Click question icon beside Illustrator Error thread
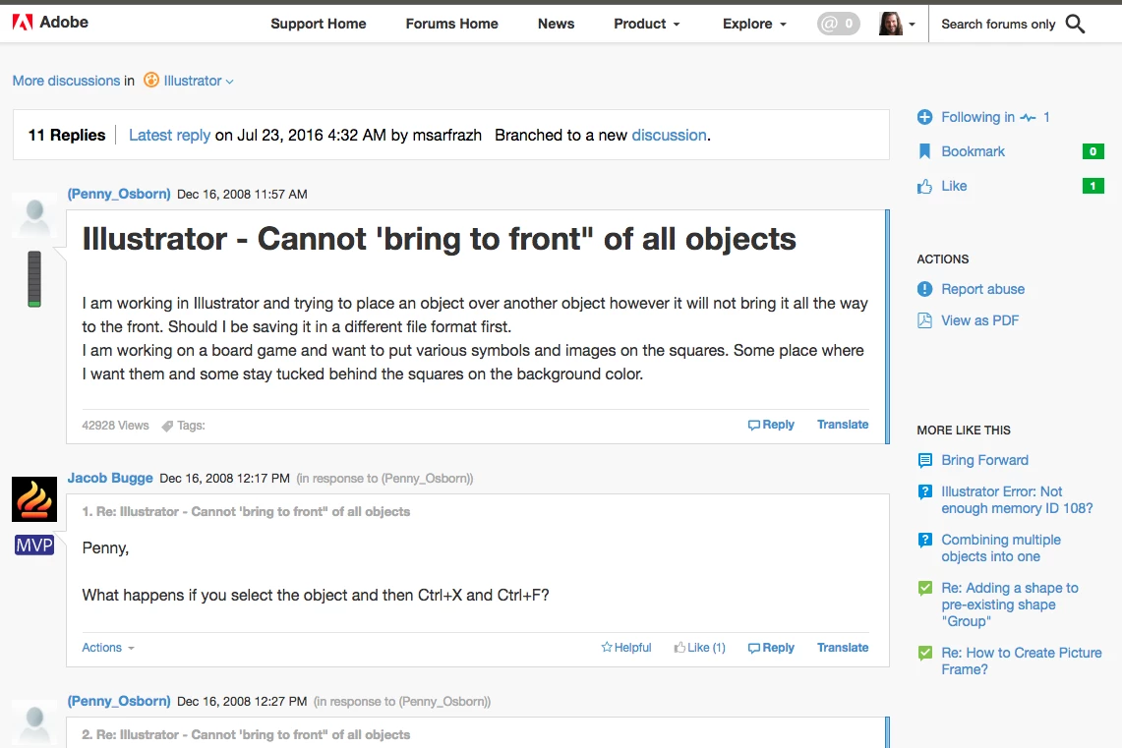The height and width of the screenshot is (748, 1122). 924,492
